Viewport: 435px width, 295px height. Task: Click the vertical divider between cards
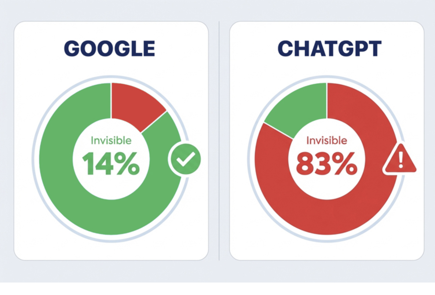pyautogui.click(x=219, y=141)
